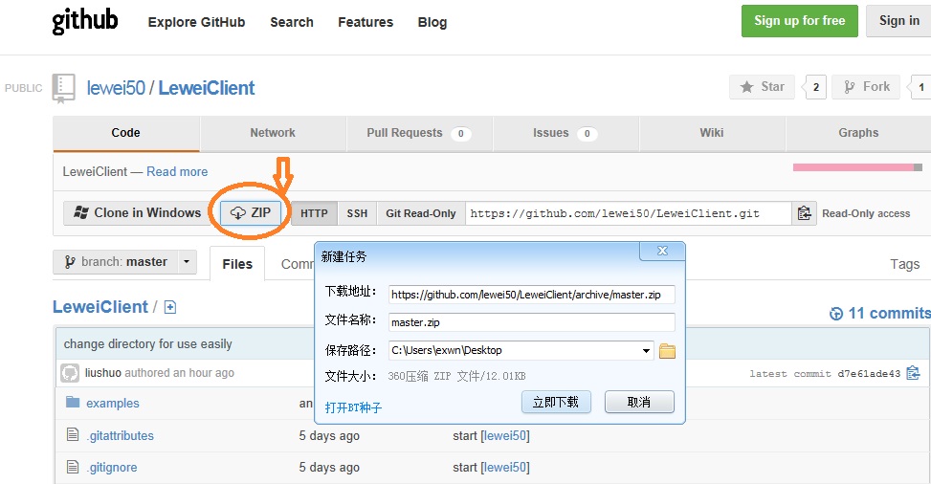Open Explore GitHub in the top navigation
Viewport: 931px width, 484px height.
click(196, 23)
